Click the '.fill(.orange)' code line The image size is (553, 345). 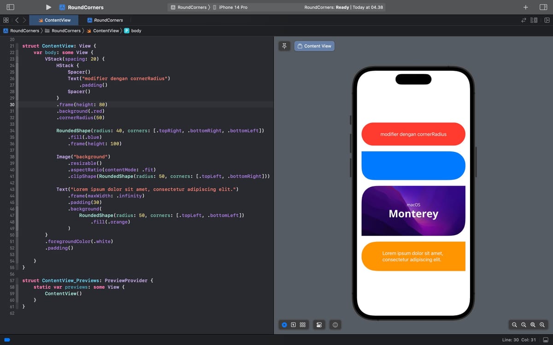pos(110,221)
